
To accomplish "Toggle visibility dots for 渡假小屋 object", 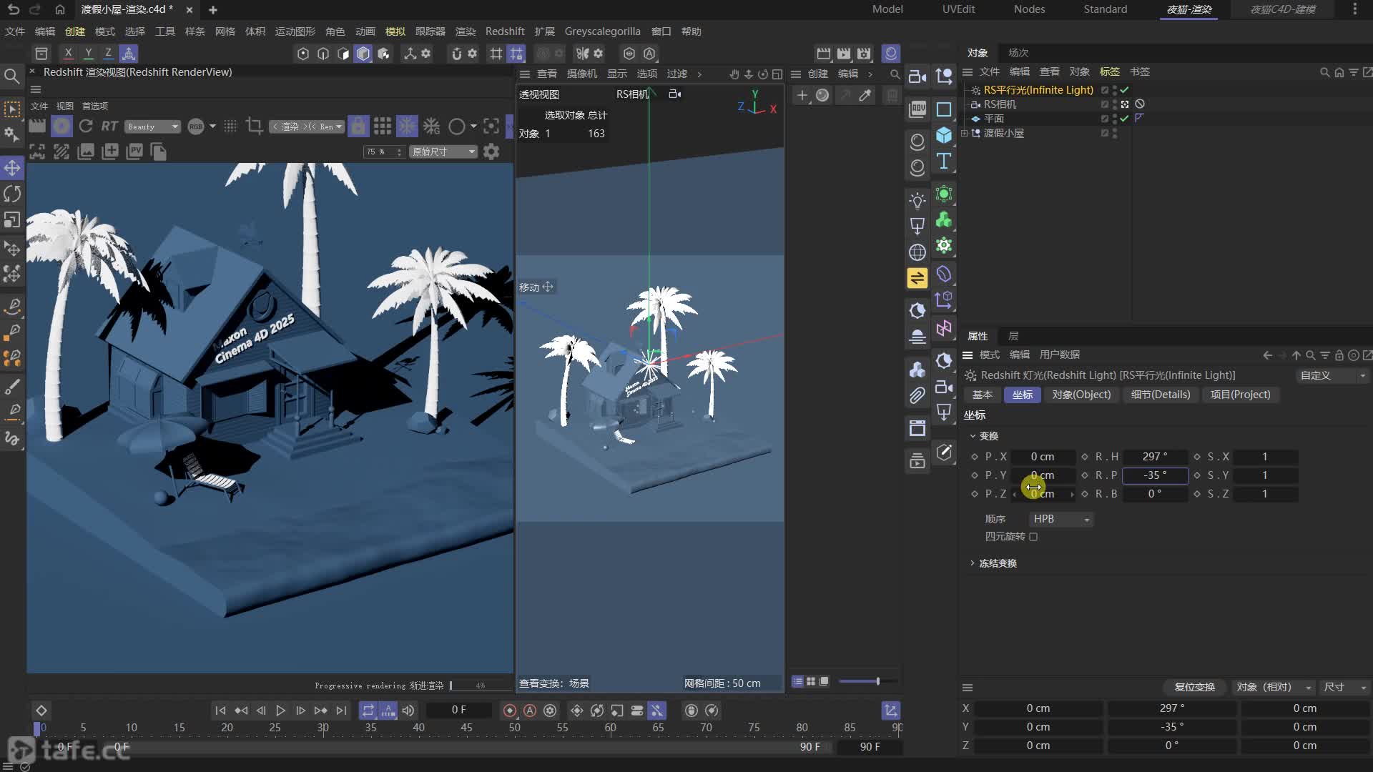I will 1115,133.
